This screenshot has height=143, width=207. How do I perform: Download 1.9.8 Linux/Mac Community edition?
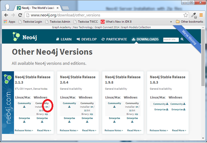[114, 105]
